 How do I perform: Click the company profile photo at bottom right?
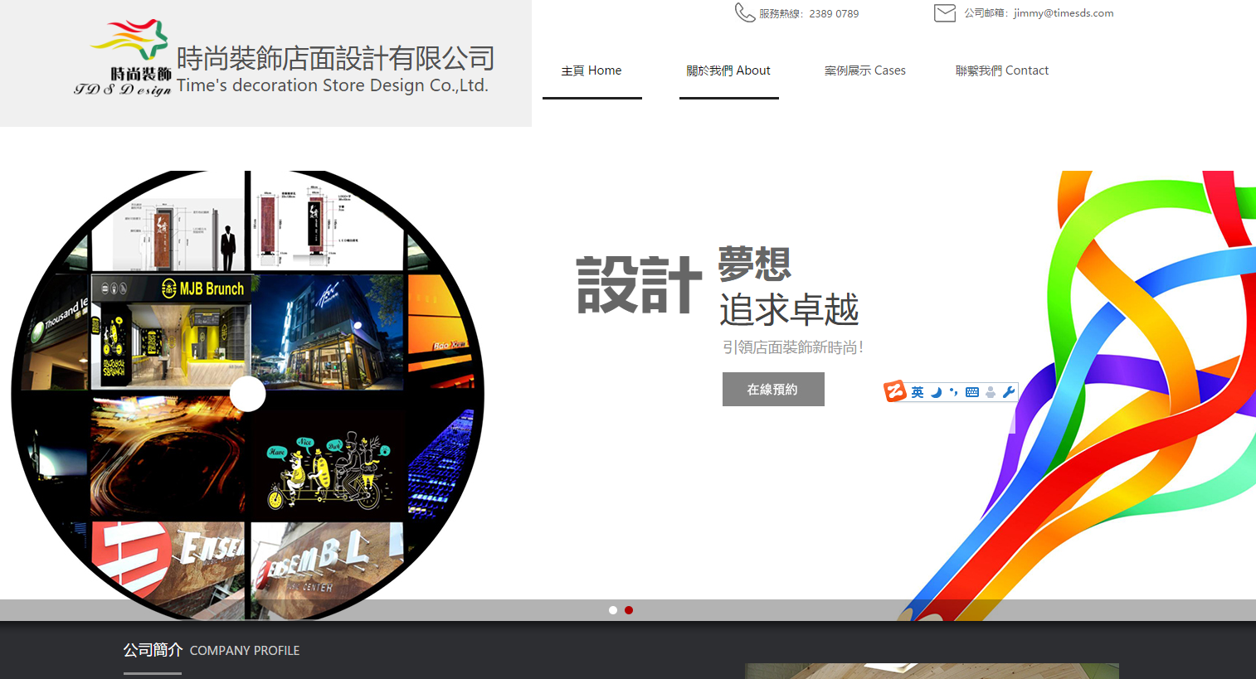point(931,672)
